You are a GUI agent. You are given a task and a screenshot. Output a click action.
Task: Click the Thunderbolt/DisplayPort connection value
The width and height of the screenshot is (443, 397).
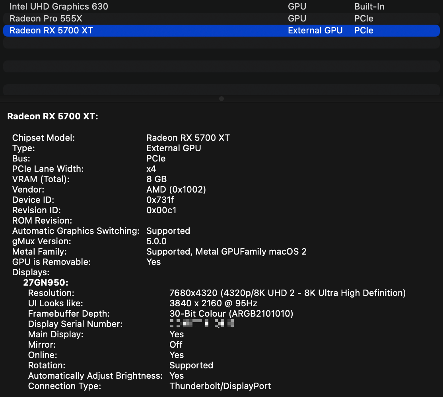pyautogui.click(x=220, y=386)
